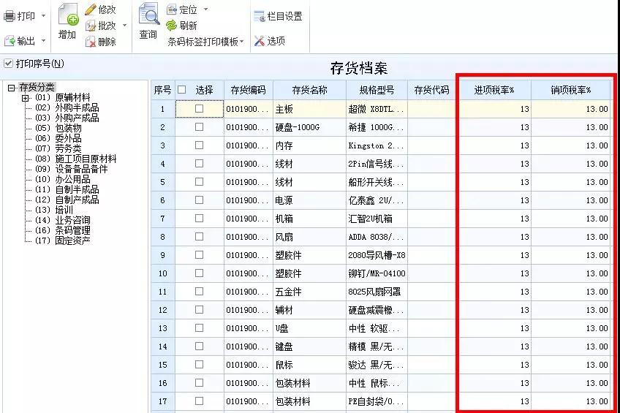Click the 修改 (Edit) pencil icon
The width and height of the screenshot is (620, 413).
point(91,10)
